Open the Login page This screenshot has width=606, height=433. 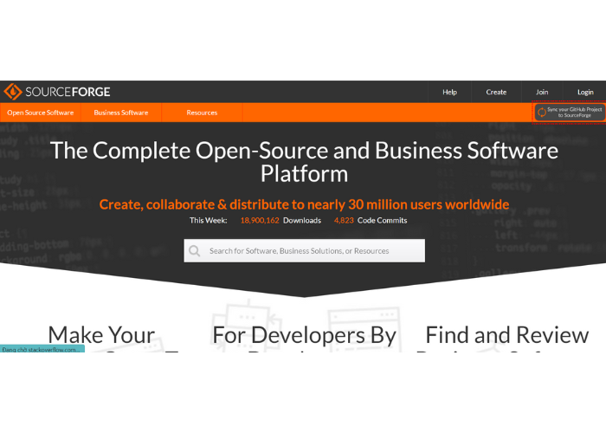[585, 92]
